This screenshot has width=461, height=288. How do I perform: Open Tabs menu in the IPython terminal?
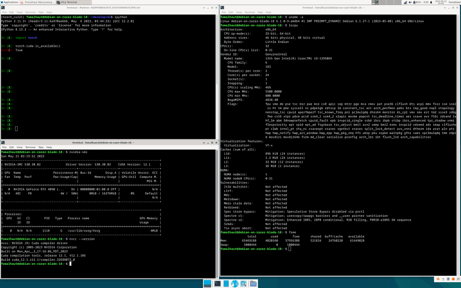(41, 12)
